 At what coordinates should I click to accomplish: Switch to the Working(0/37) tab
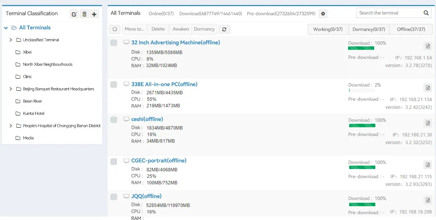(328, 30)
